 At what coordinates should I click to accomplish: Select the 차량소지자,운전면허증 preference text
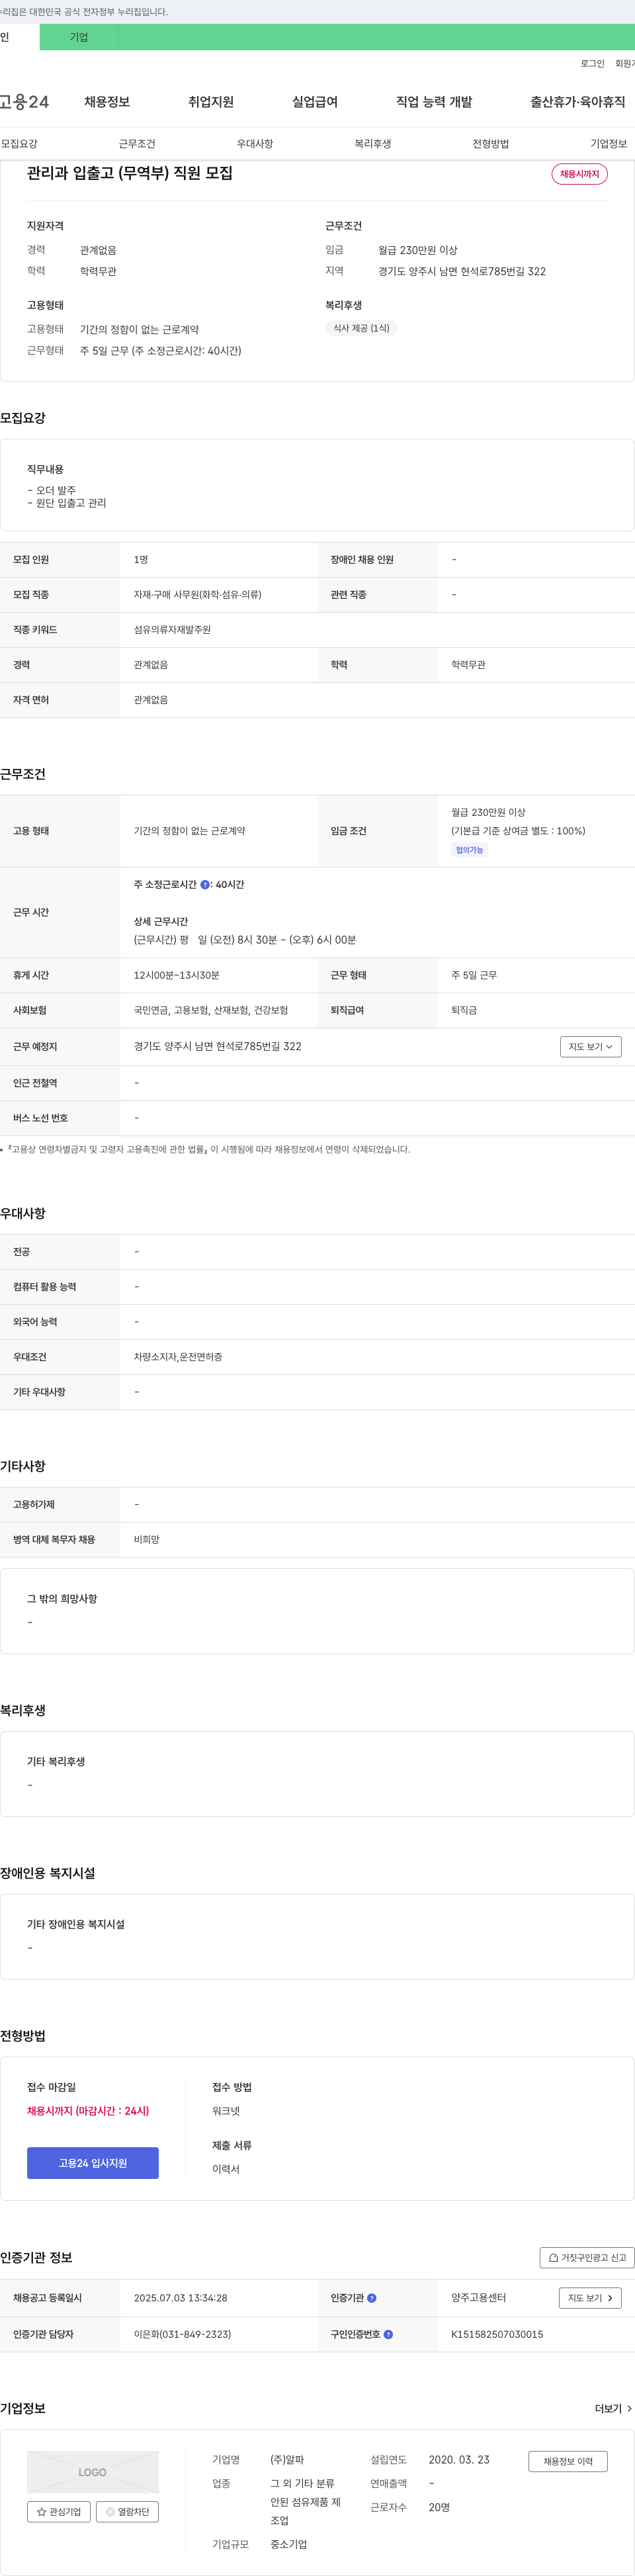click(178, 1357)
